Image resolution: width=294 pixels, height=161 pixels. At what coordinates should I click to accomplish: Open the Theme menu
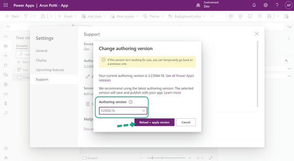(x=154, y=16)
